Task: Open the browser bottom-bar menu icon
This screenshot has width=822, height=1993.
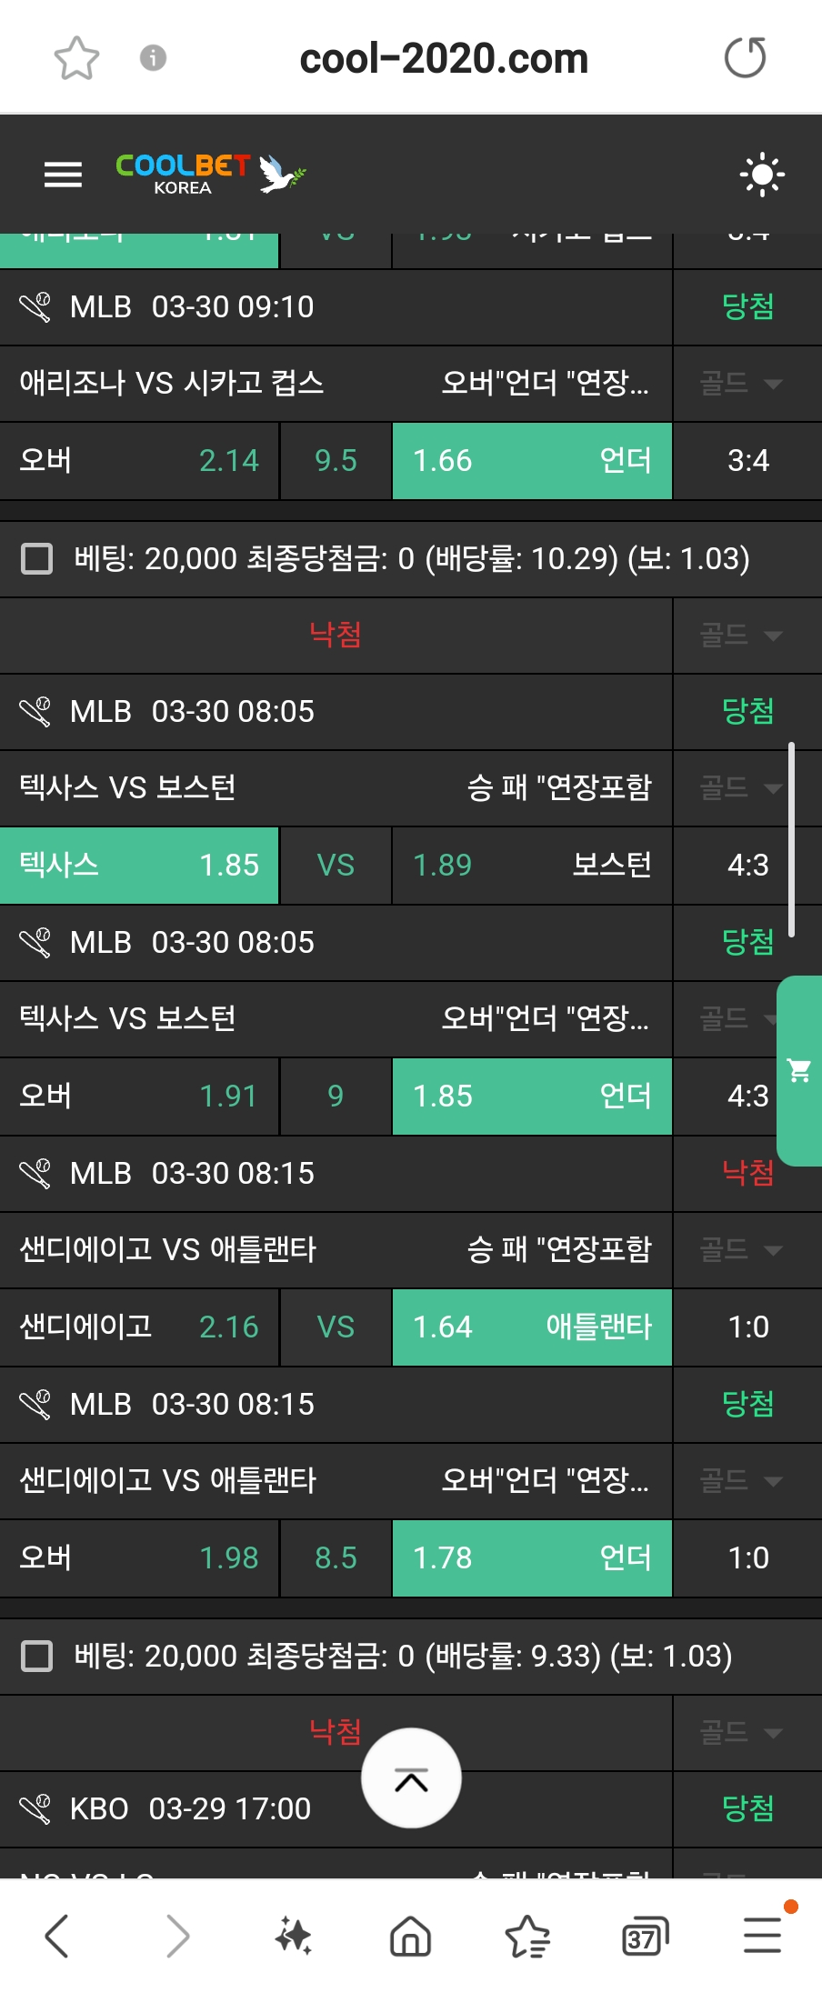Action: click(762, 1936)
